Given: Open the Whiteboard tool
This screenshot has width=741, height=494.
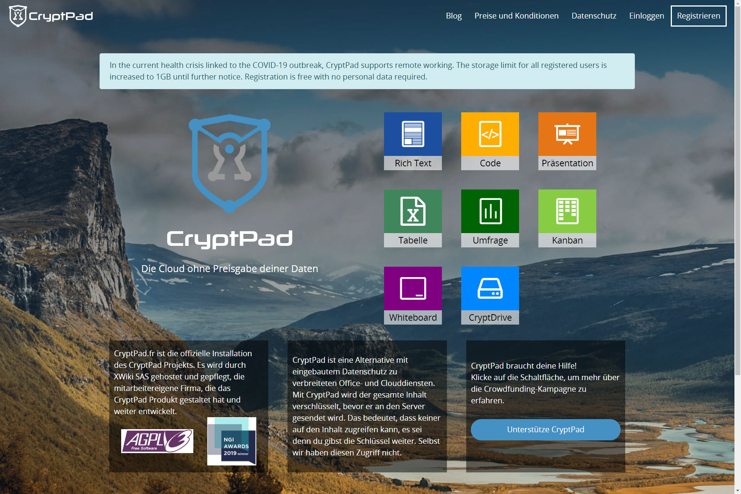Looking at the screenshot, I should pos(414,296).
